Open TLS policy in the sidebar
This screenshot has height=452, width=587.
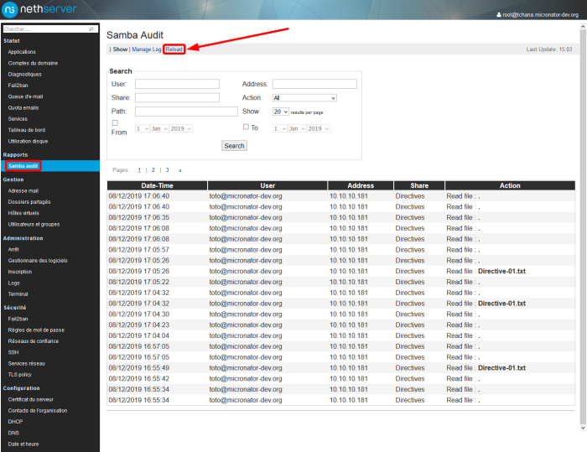pos(20,375)
